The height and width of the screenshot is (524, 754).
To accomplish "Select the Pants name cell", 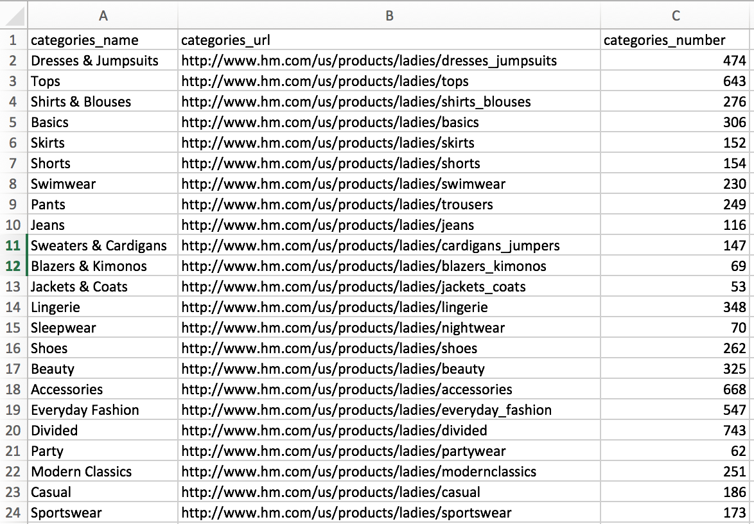I will 103,204.
